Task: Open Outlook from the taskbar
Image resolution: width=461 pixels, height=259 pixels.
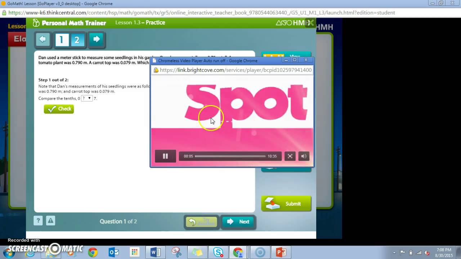Action: click(x=113, y=253)
